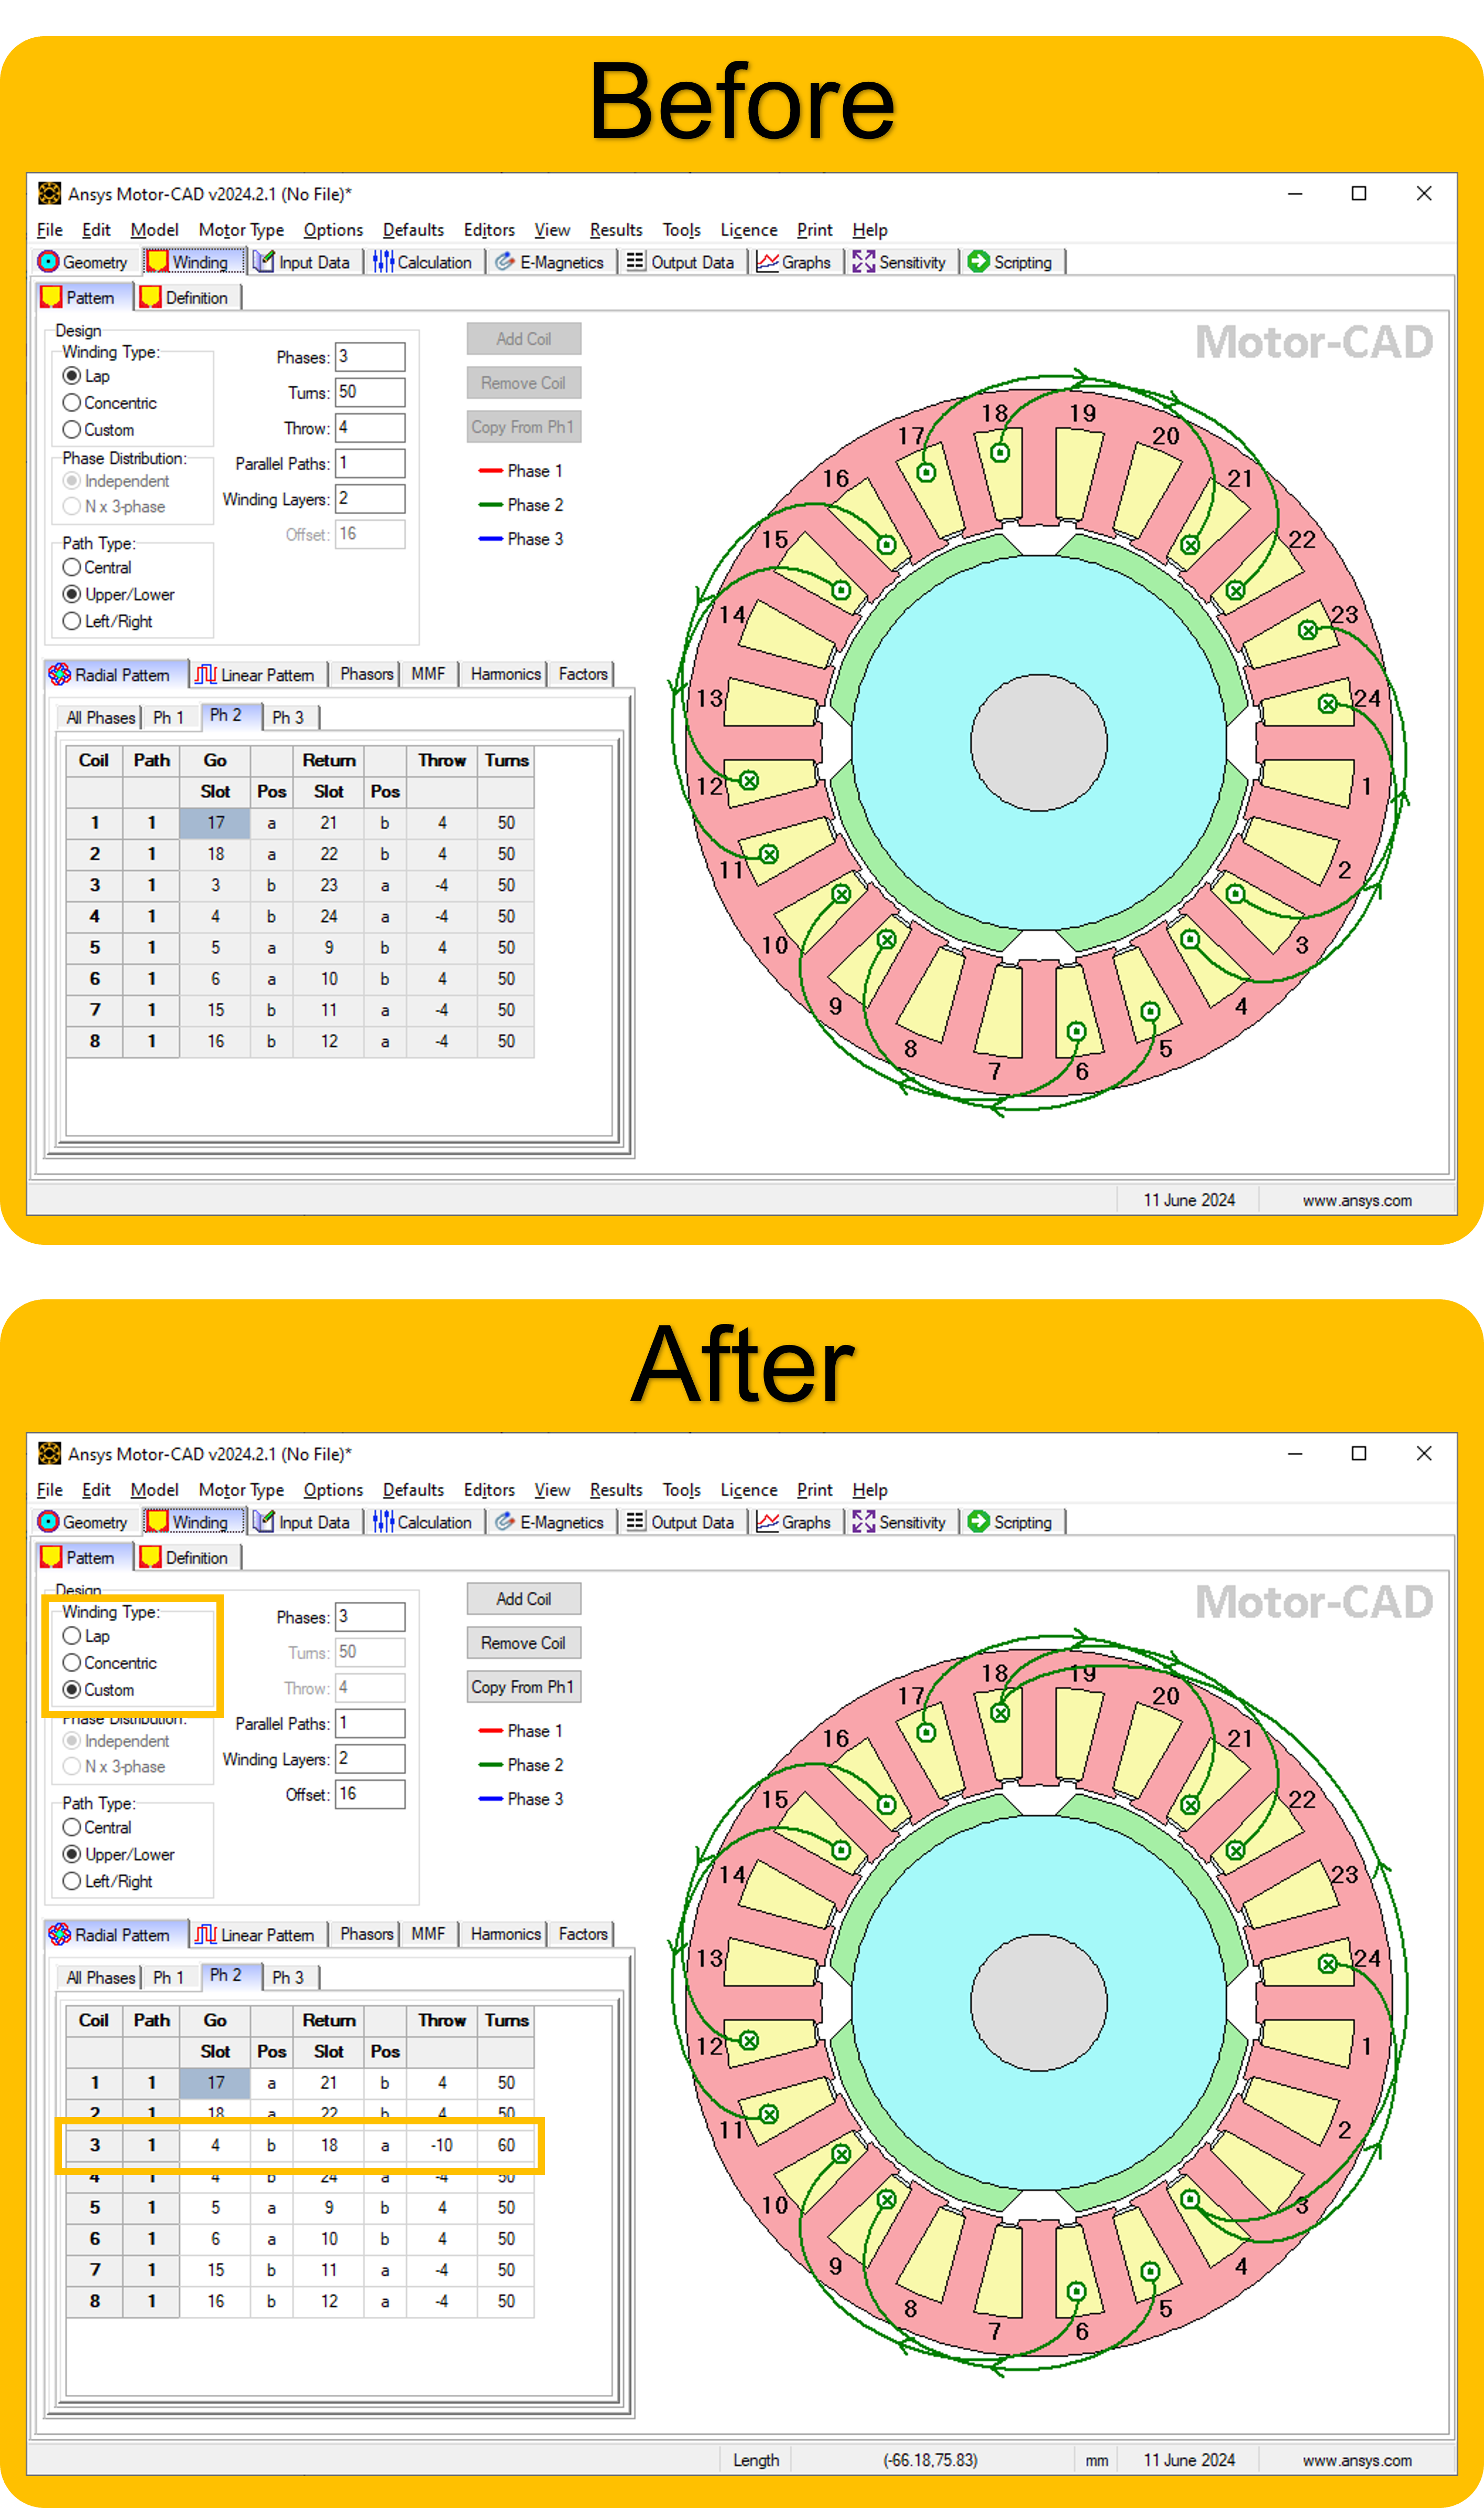Open Winding tab in the Before window

tap(195, 262)
